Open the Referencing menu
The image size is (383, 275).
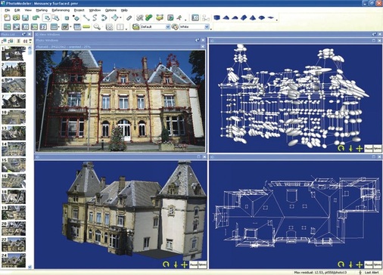(61, 10)
